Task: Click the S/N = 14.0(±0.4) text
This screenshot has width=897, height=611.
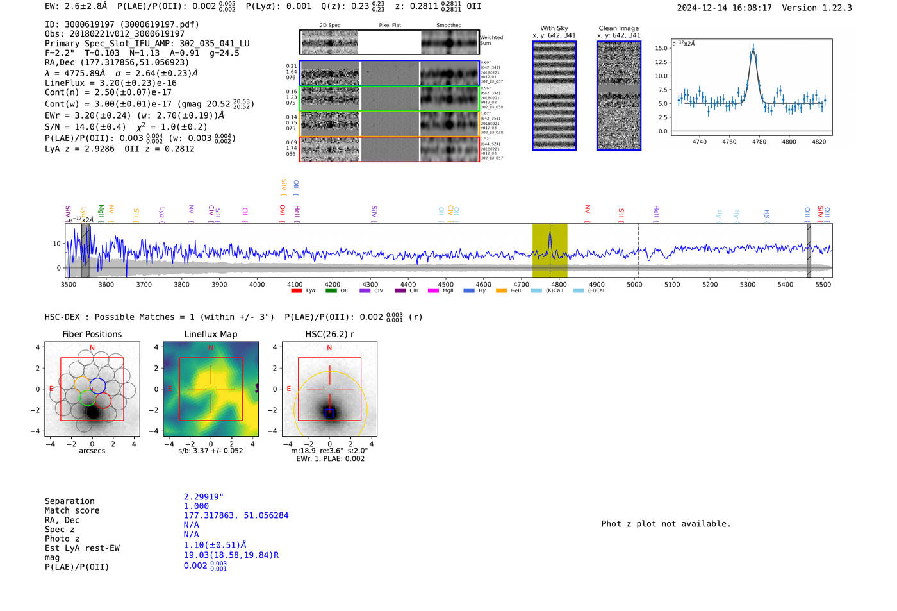Action: pos(85,127)
